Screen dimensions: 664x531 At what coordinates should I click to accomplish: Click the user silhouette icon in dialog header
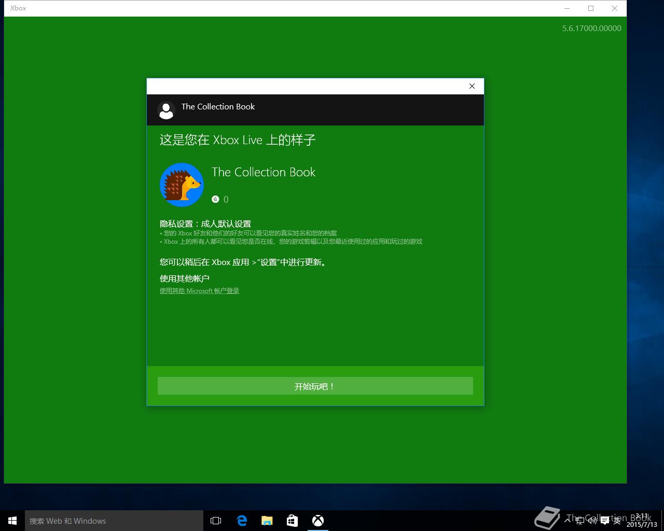[x=166, y=110]
